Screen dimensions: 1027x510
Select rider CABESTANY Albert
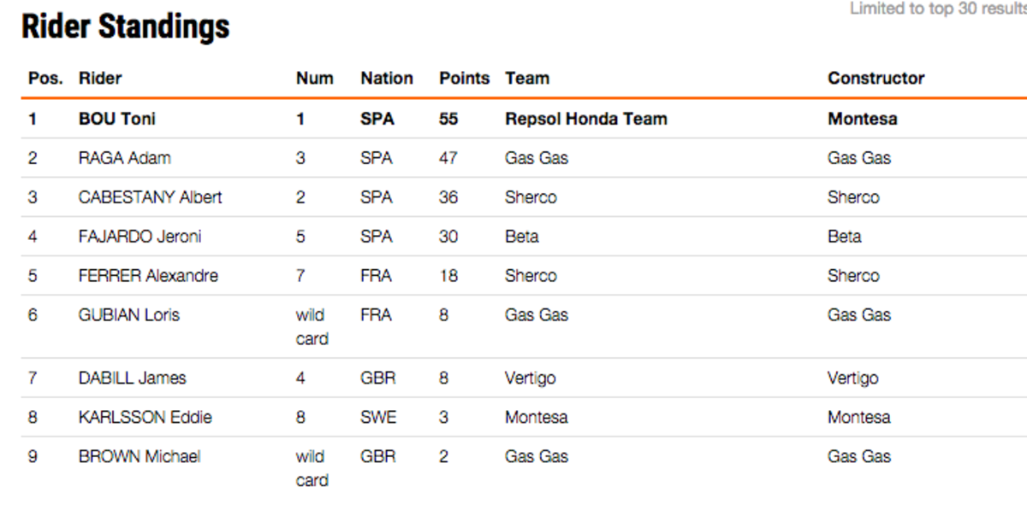point(151,197)
